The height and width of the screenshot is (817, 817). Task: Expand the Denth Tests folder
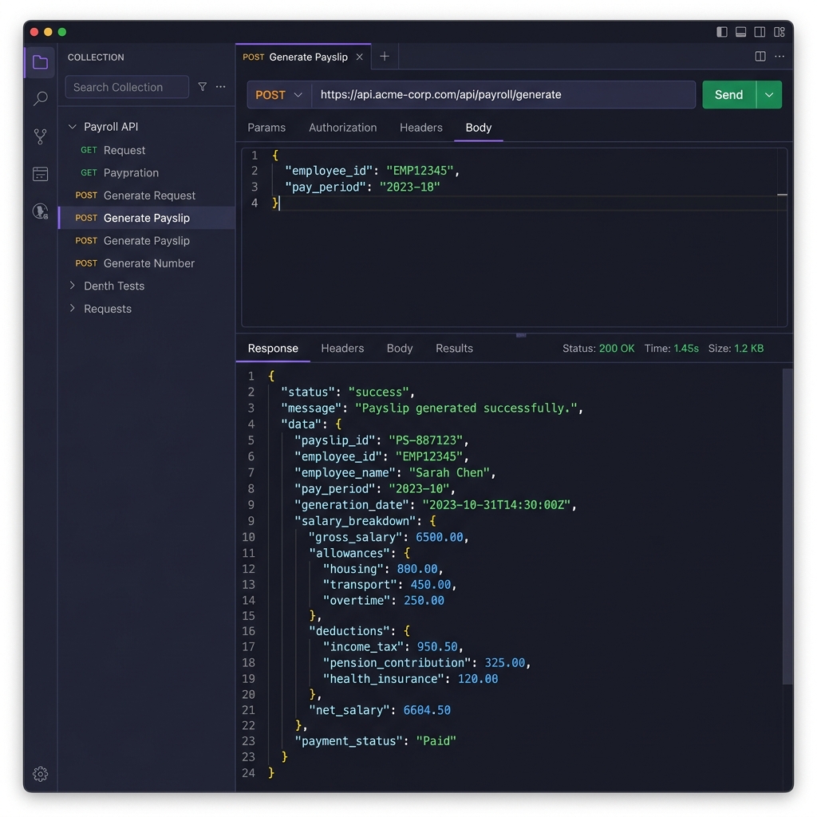[73, 286]
